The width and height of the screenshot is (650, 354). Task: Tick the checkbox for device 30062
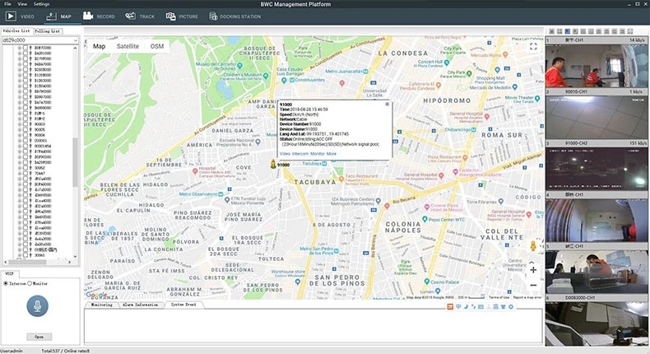(26, 168)
